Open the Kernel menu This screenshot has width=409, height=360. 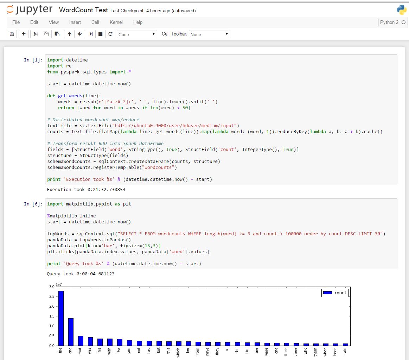116,22
